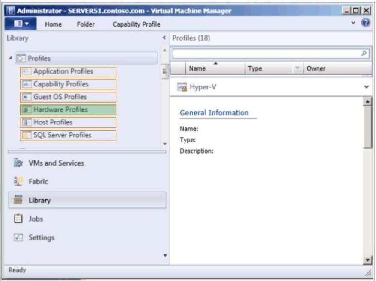Click the SQL Server Profiles icon

[27, 135]
